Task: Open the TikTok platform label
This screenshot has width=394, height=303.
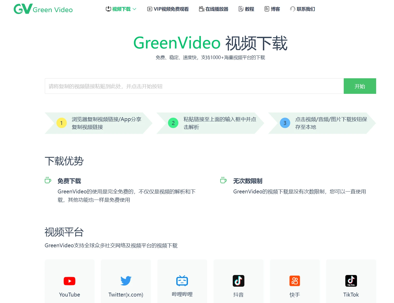Action: click(x=351, y=295)
